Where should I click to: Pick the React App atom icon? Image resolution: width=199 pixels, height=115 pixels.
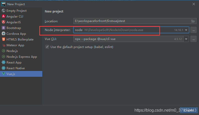pyautogui.click(x=3, y=62)
